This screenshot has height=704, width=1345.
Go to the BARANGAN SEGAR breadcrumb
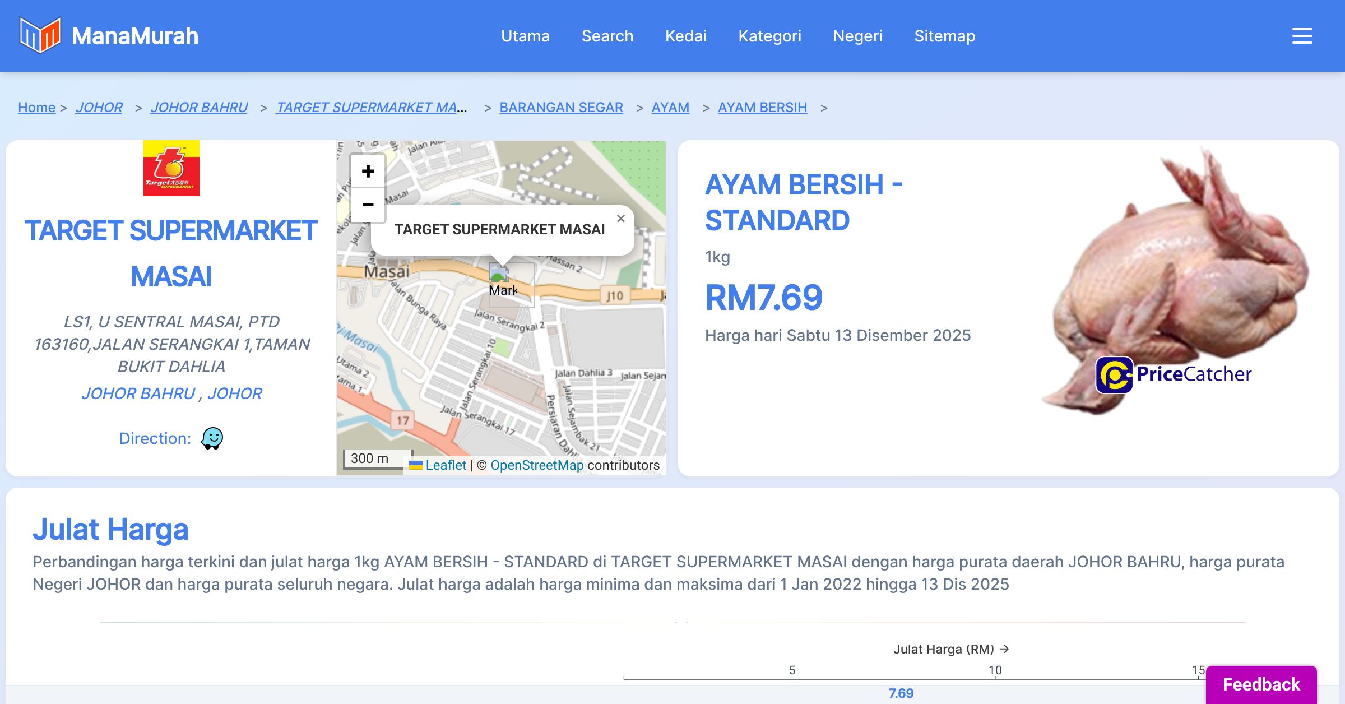point(561,107)
